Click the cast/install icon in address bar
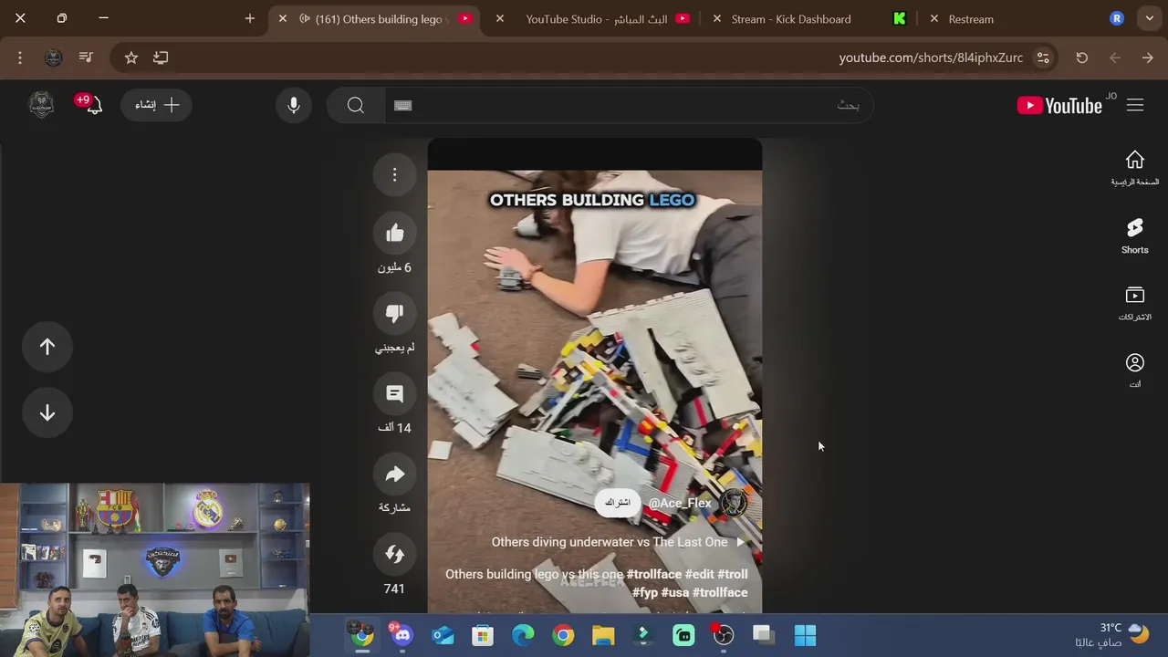The width and height of the screenshot is (1168, 657). [x=161, y=57]
